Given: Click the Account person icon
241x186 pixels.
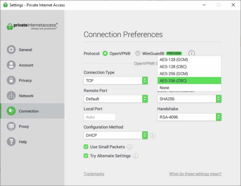Looking at the screenshot, I should (x=11, y=65).
